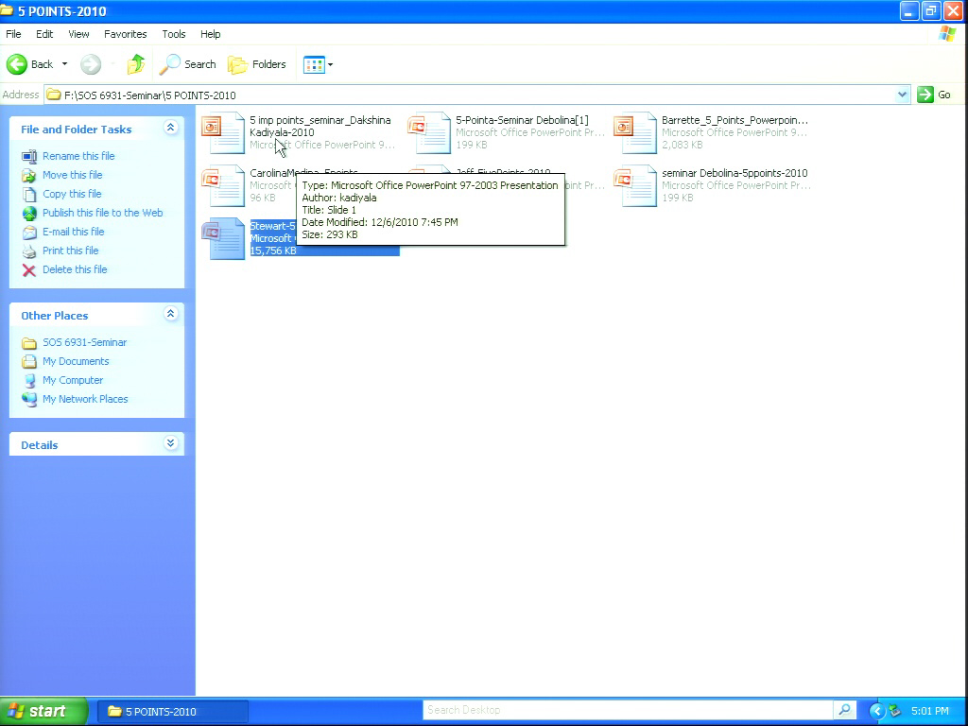Viewport: 968px width, 726px height.
Task: Click file name Barrette_5_Points_Powerpoin...
Action: [735, 120]
